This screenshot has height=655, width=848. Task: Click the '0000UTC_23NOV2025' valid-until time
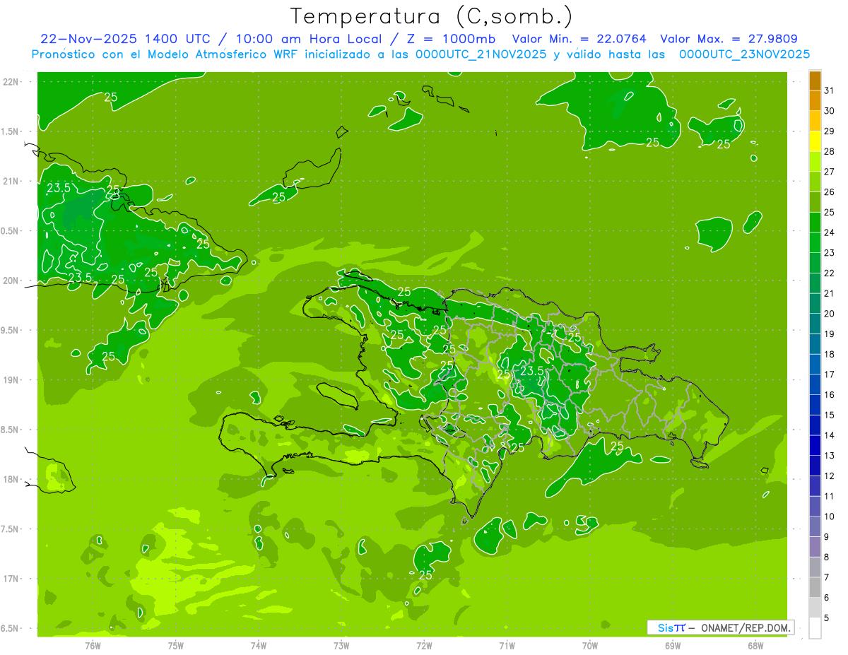click(x=745, y=54)
